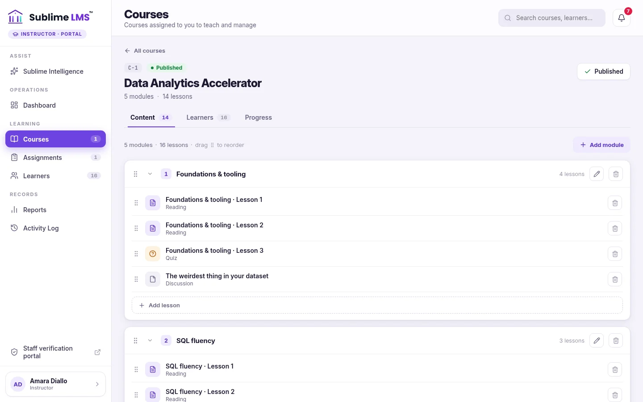This screenshot has height=402, width=643.
Task: Delete Foundations & tooling Lesson 3
Action: [x=615, y=254]
